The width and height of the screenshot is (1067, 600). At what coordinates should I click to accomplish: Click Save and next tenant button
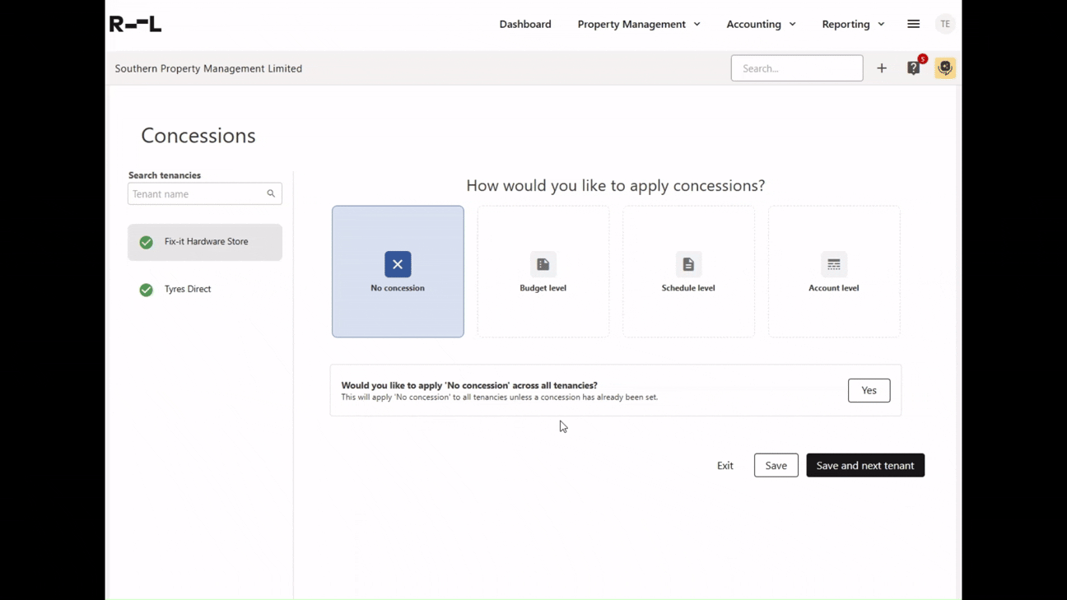point(865,465)
